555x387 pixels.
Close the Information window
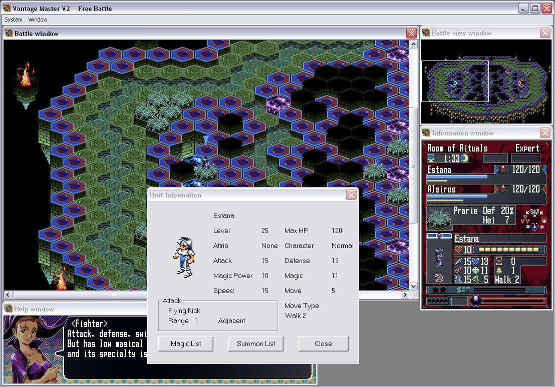545,133
